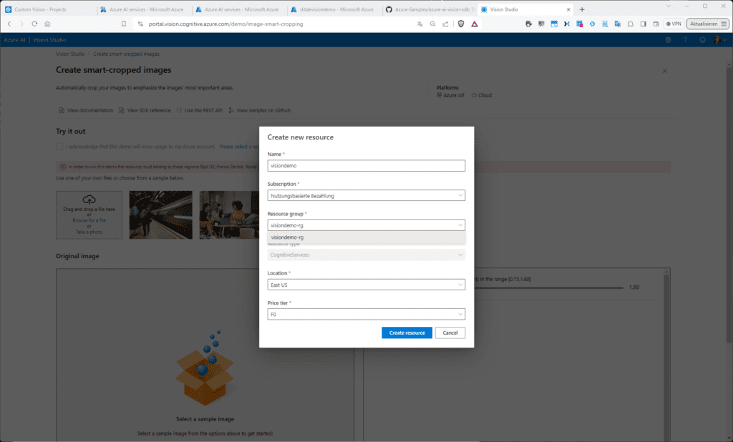
Task: Open View samples on Github link
Action: coord(259,111)
